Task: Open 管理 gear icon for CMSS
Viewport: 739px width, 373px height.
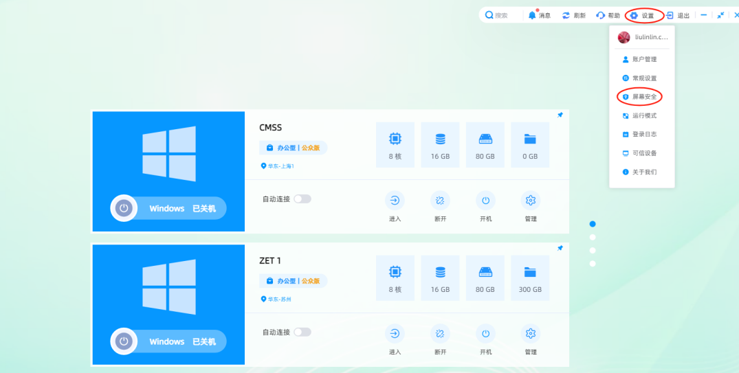Action: pyautogui.click(x=531, y=201)
